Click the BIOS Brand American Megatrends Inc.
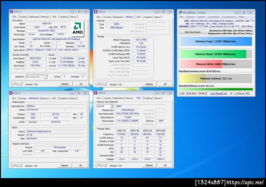Image resolution: width=266 pixels, height=187 pixels. click(x=55, y=131)
